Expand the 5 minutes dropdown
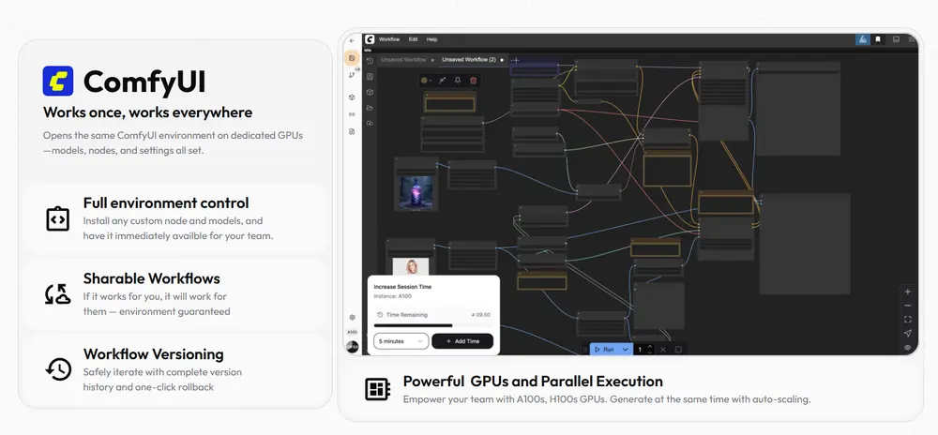Image resolution: width=938 pixels, height=435 pixels. (x=401, y=341)
